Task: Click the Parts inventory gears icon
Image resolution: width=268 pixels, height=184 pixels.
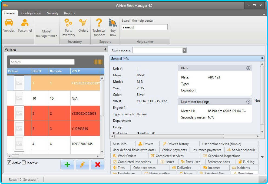Action: coord(68,23)
